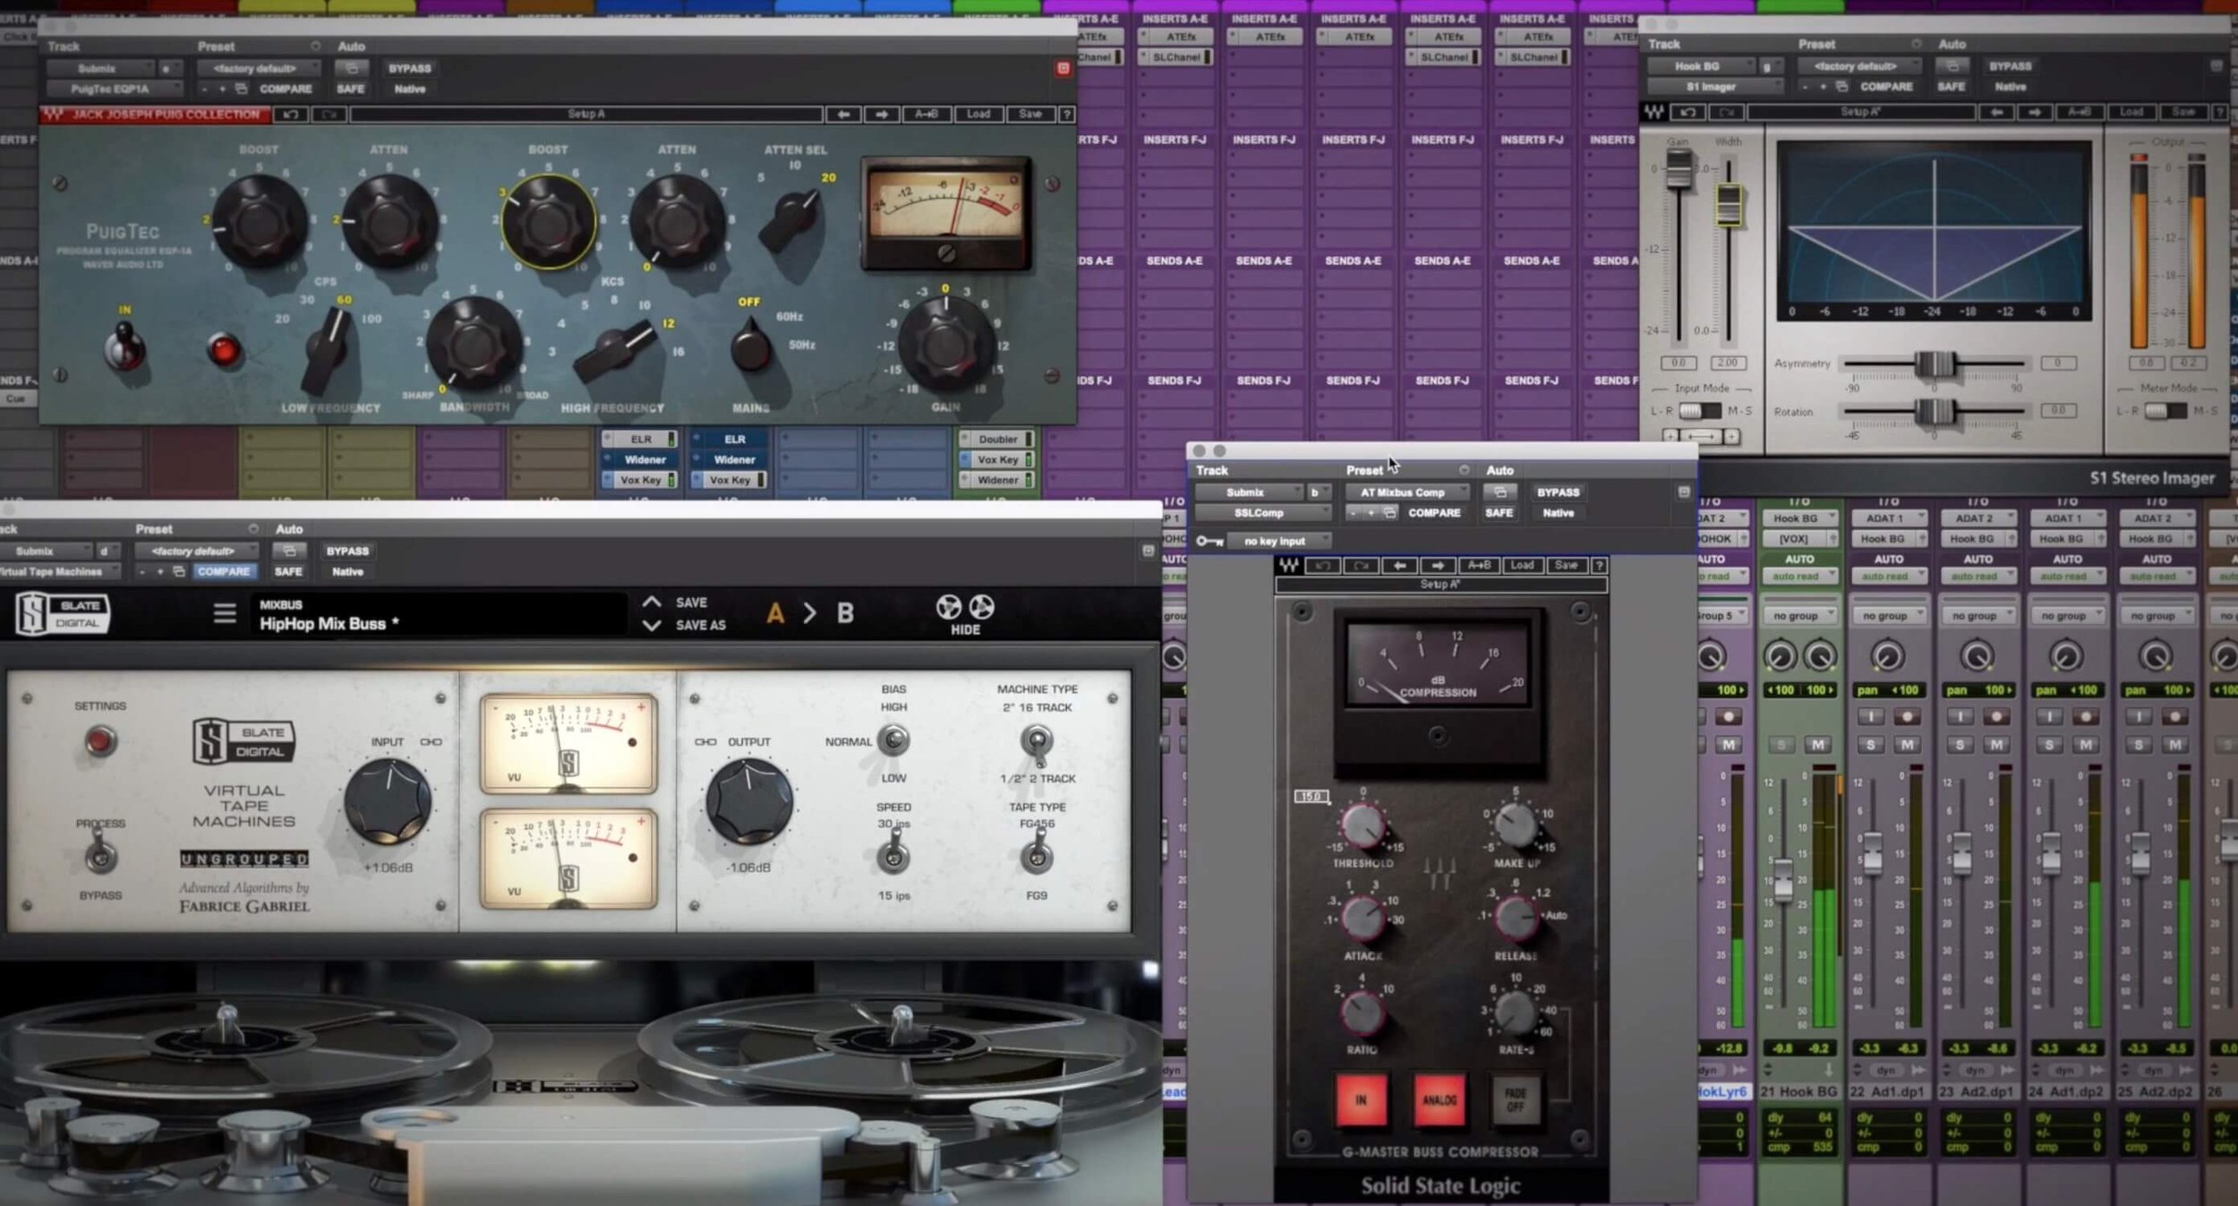
Task: Open the factory default preset dropdown in S1 Imager
Action: click(x=1860, y=66)
